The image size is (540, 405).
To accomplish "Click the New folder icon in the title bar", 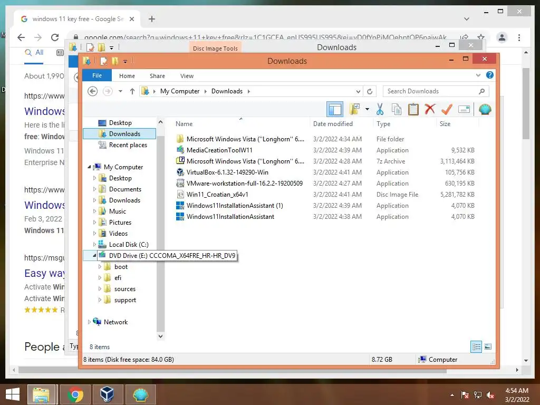I will (115, 61).
